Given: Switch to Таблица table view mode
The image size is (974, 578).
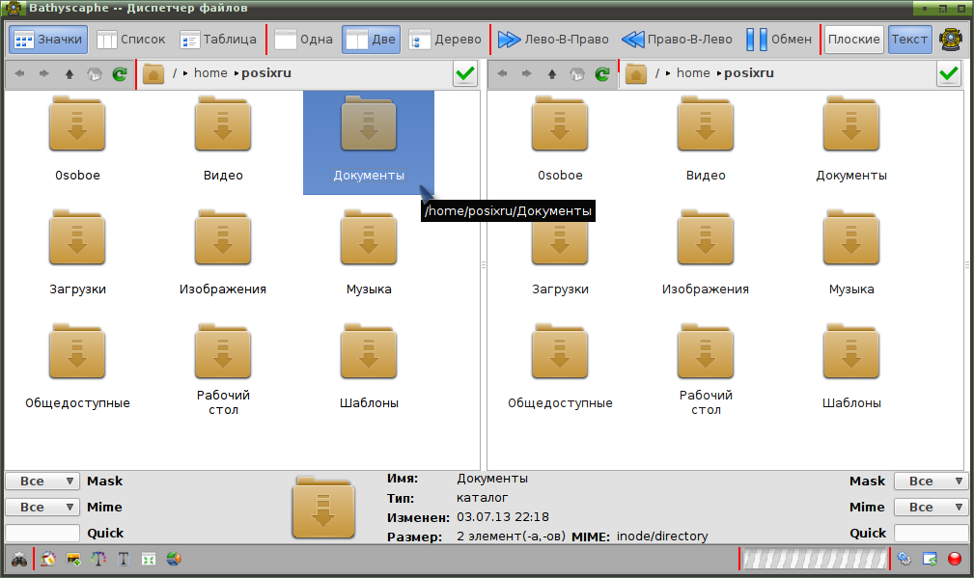Looking at the screenshot, I should tap(219, 40).
